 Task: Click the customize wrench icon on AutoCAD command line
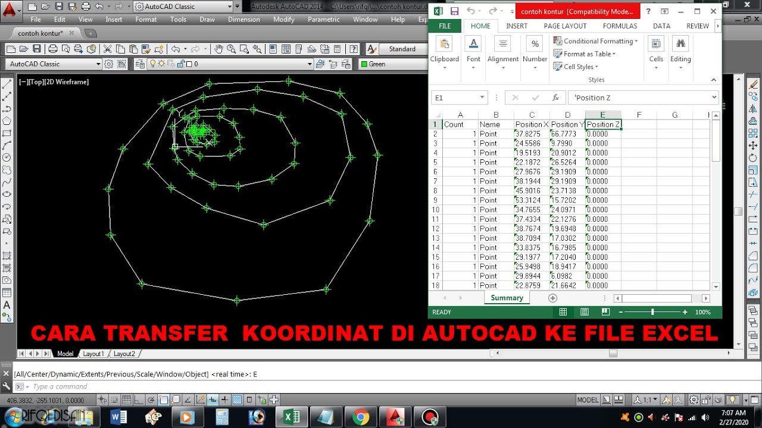click(x=6, y=386)
